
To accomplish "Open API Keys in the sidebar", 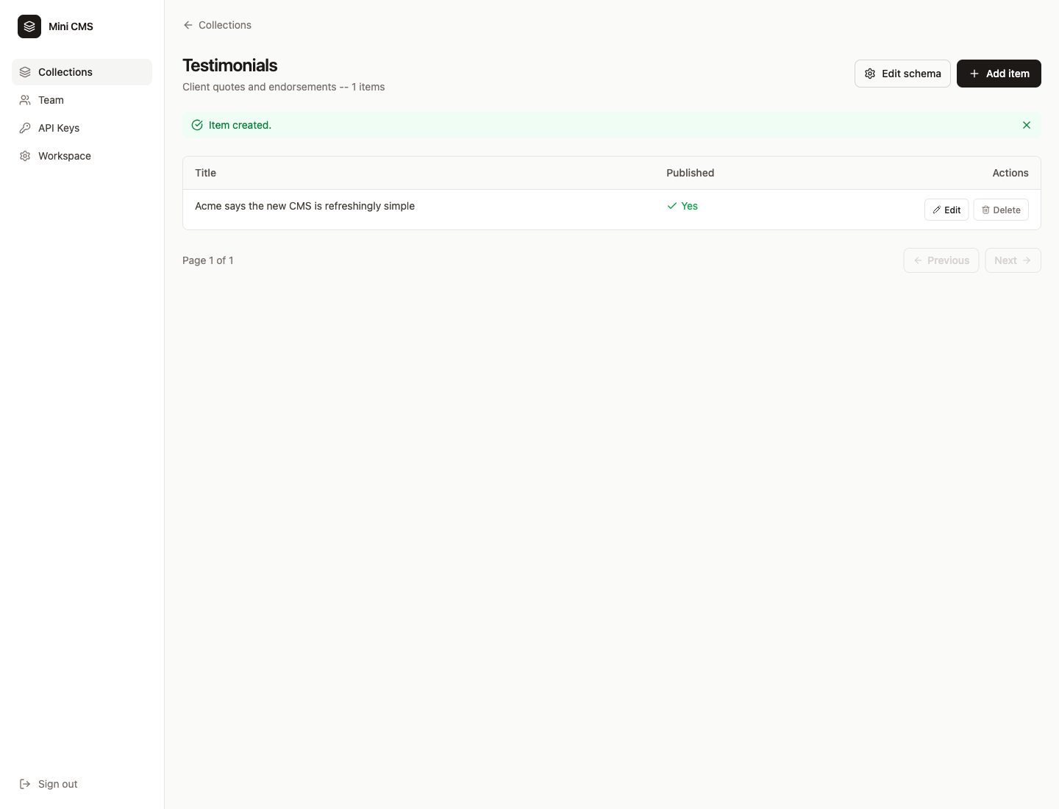I will point(59,128).
